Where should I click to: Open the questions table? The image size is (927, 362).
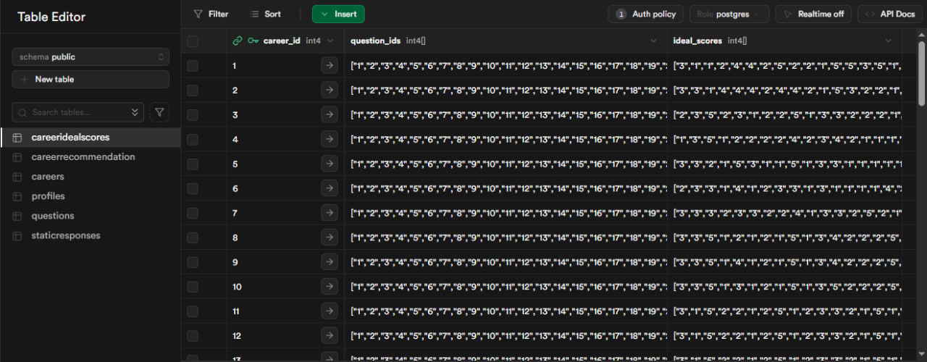[91, 216]
